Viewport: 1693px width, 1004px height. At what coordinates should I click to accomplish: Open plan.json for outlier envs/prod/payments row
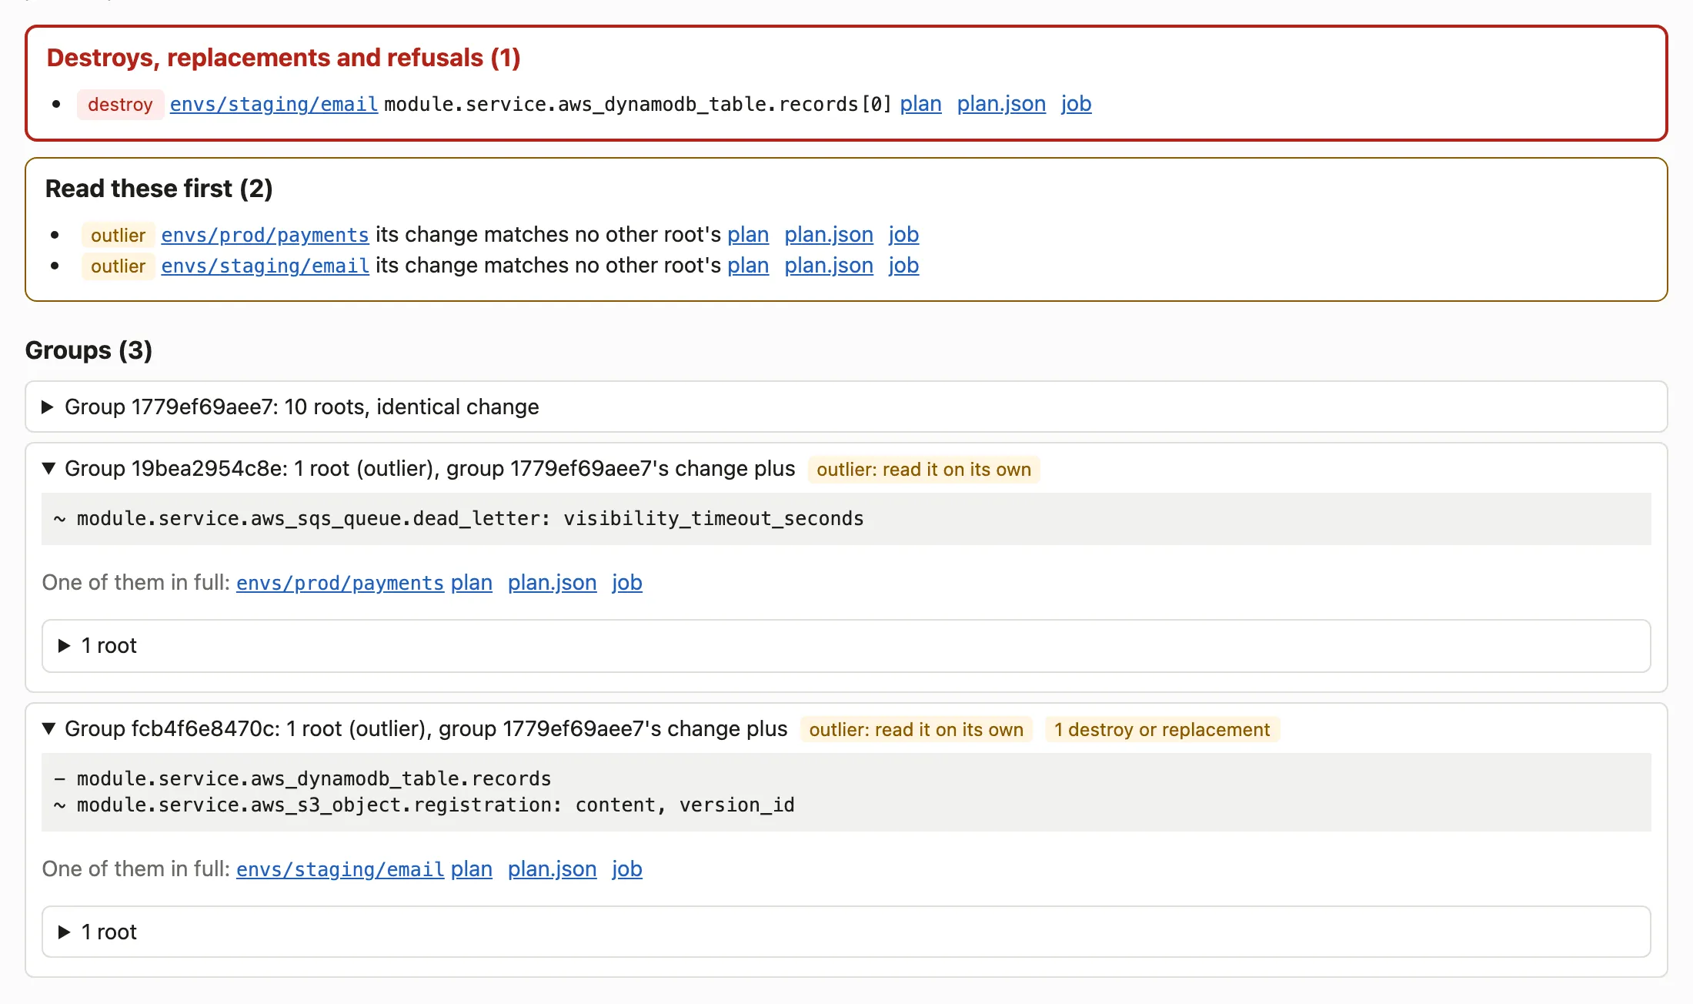tap(829, 235)
